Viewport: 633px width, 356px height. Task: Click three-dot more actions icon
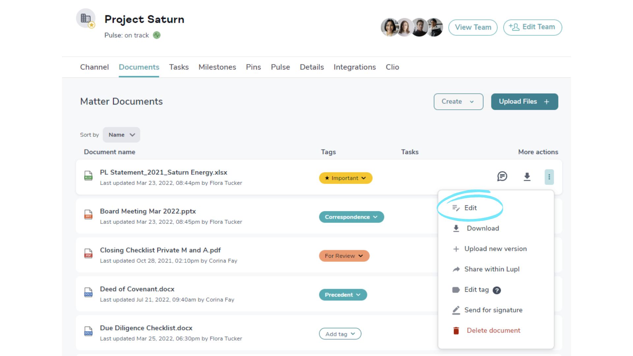549,177
